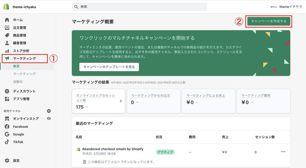View online store with eye icon

[49, 118]
